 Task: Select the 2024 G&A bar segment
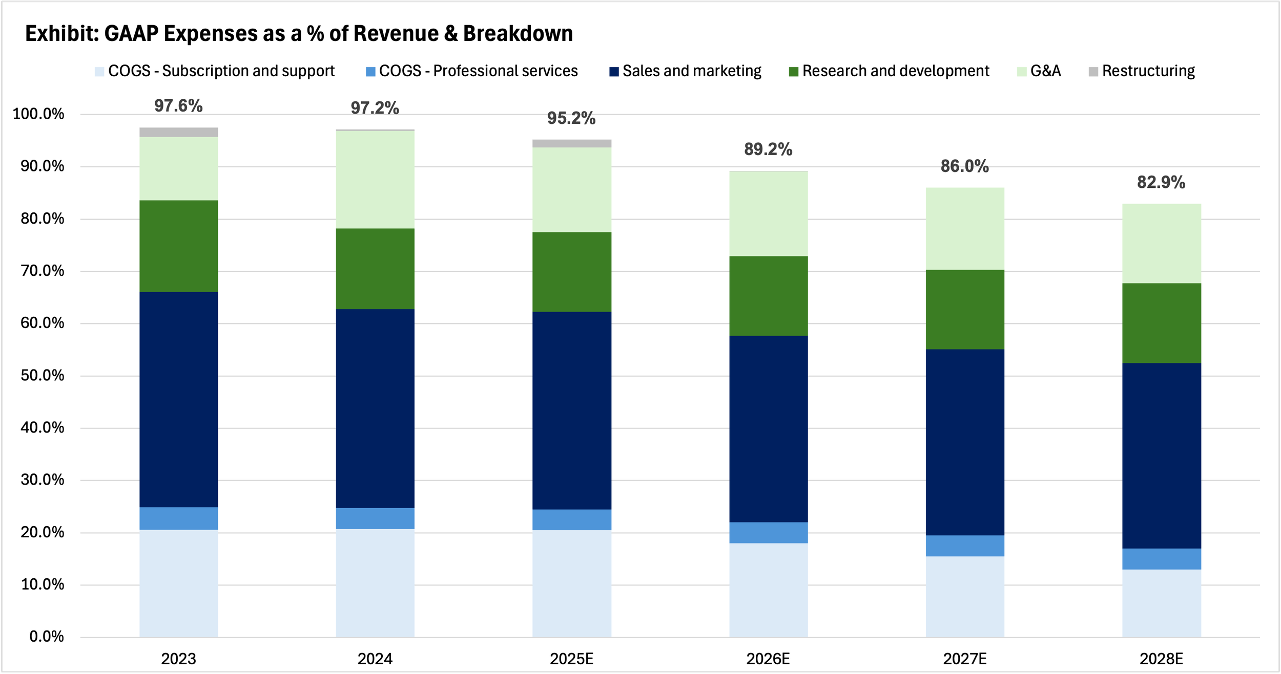point(375,179)
